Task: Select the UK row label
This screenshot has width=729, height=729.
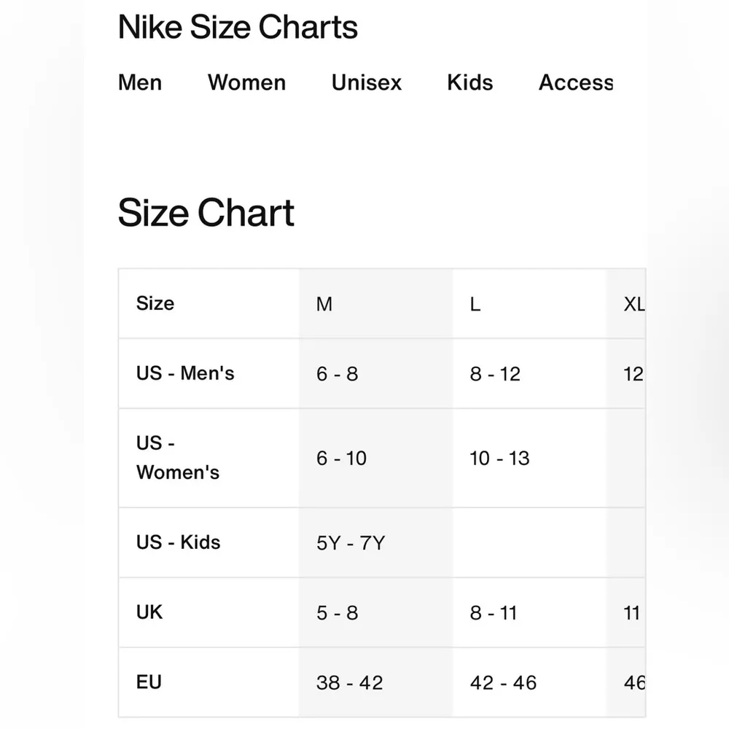Action: coord(149,612)
